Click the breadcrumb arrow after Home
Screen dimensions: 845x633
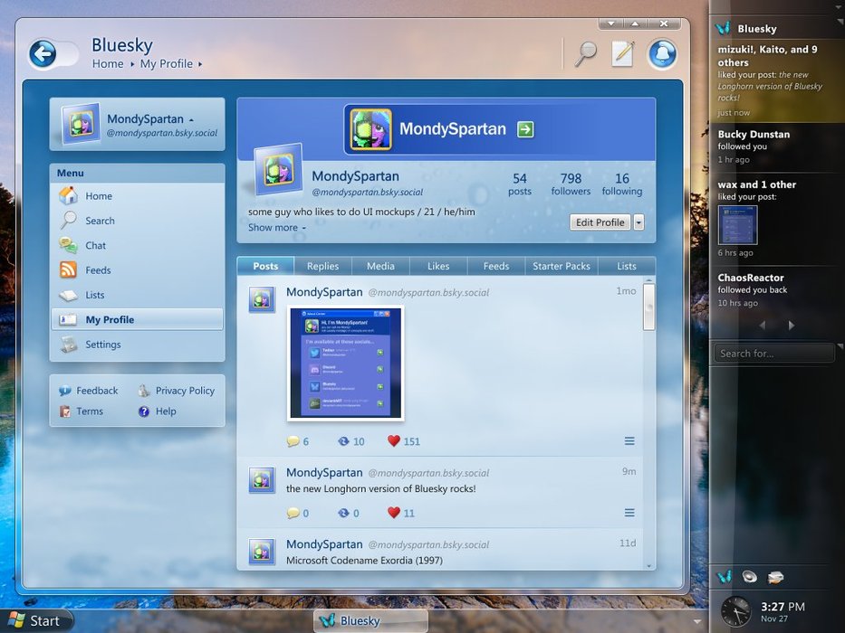click(132, 64)
